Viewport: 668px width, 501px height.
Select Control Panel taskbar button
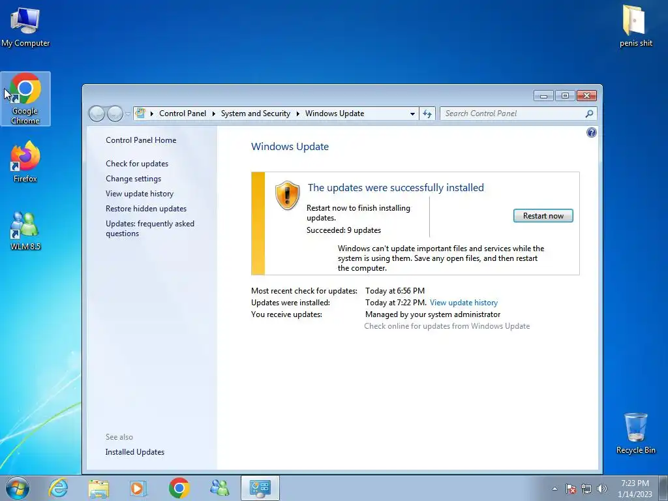(260, 488)
